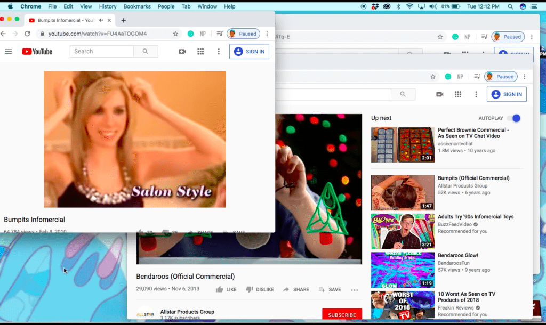Viewport: 546px width, 325px height.
Task: Mute the Bumpits Infomercial tab audio icon
Action: click(101, 20)
